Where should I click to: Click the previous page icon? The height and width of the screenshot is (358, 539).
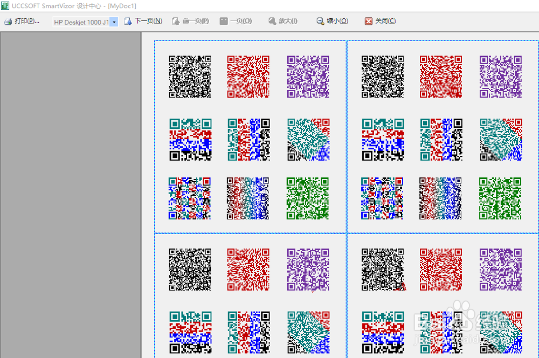pyautogui.click(x=176, y=22)
